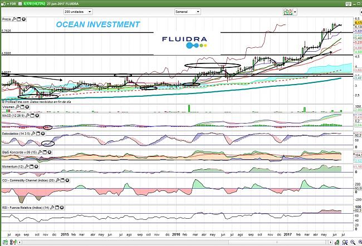The width and height of the screenshot is (362, 246).
Task: Open Momentum (12) settings wrench
Action: [x=27, y=166]
